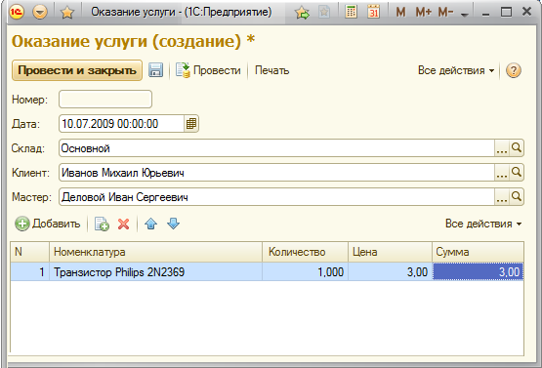This screenshot has height=368, width=542.
Task: Click row number '1' cell
Action: (x=29, y=272)
